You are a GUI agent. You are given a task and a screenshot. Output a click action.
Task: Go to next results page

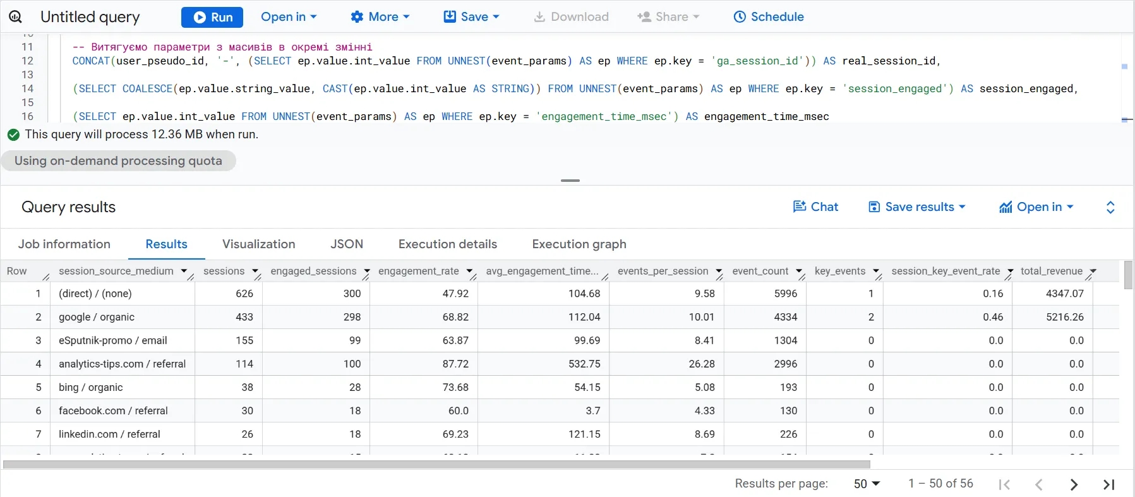[1074, 484]
